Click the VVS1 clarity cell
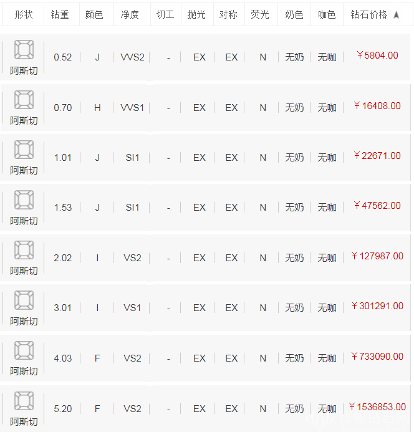The height and width of the screenshot is (437, 414). 132,108
